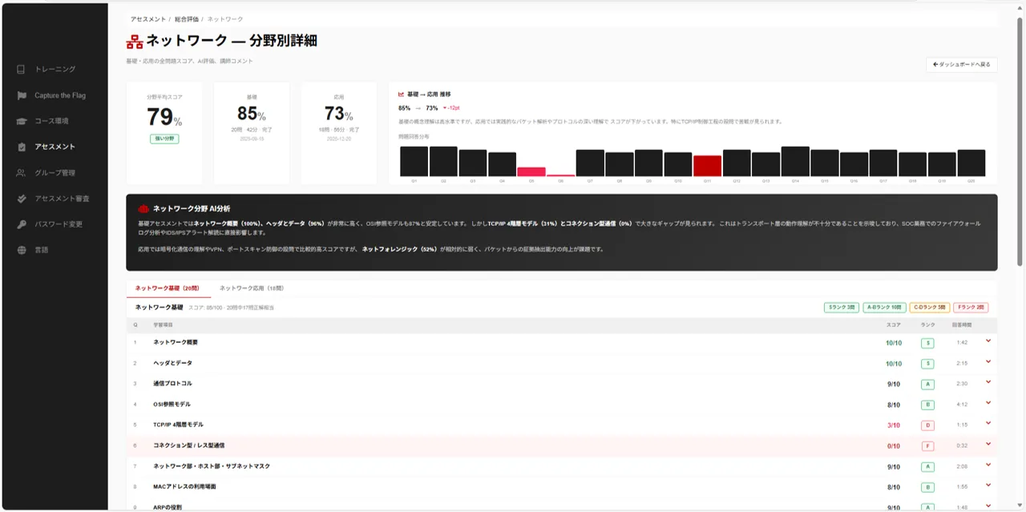
Task: Click the アセスメント審査 double-check icon
Action: pyautogui.click(x=22, y=199)
